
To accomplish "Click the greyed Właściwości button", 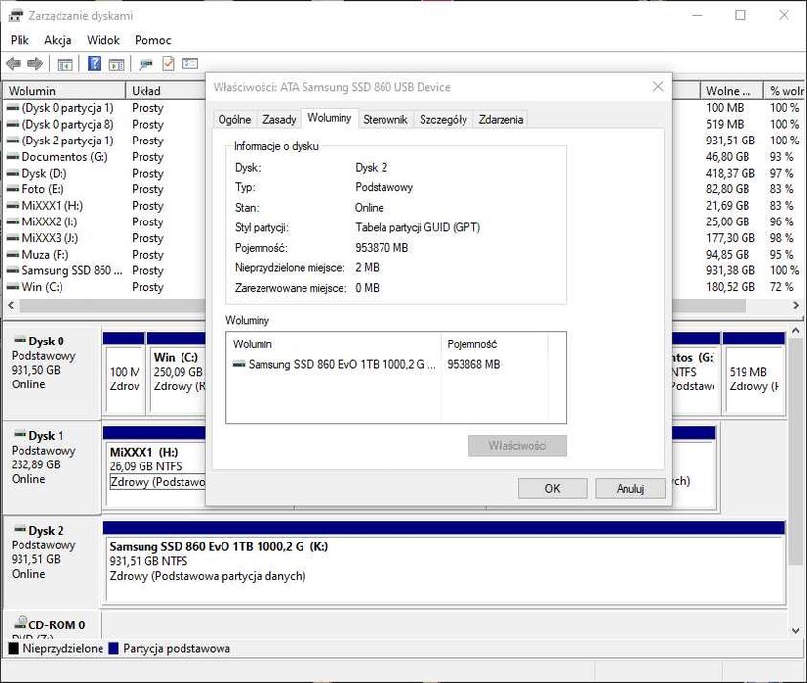I will pos(517,446).
